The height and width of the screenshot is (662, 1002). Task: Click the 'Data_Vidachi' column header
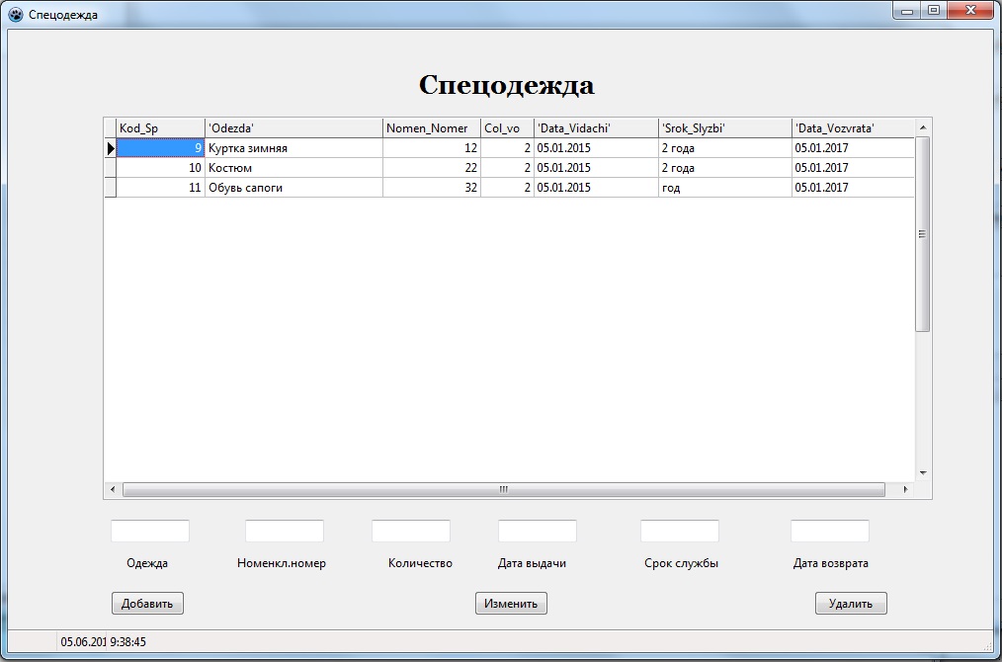click(596, 127)
